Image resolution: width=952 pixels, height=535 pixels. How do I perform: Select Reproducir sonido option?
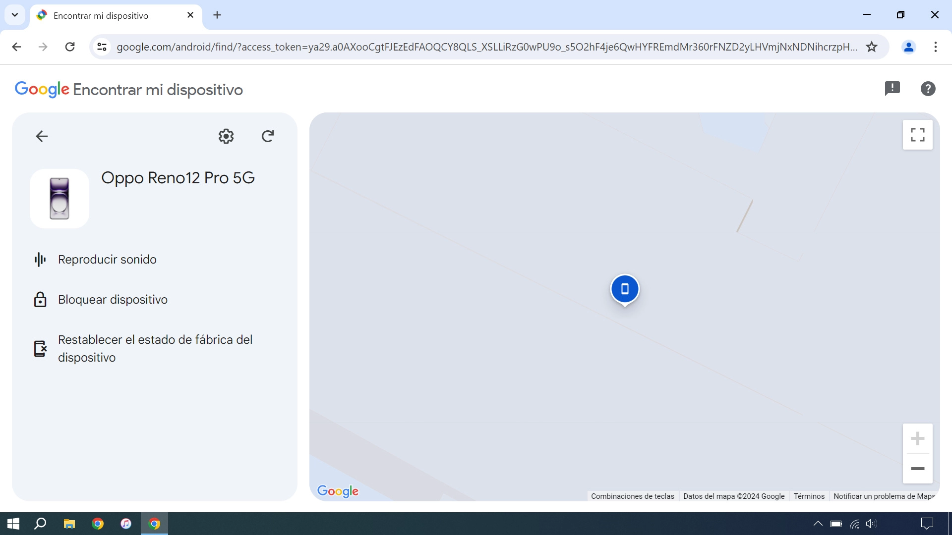click(107, 260)
